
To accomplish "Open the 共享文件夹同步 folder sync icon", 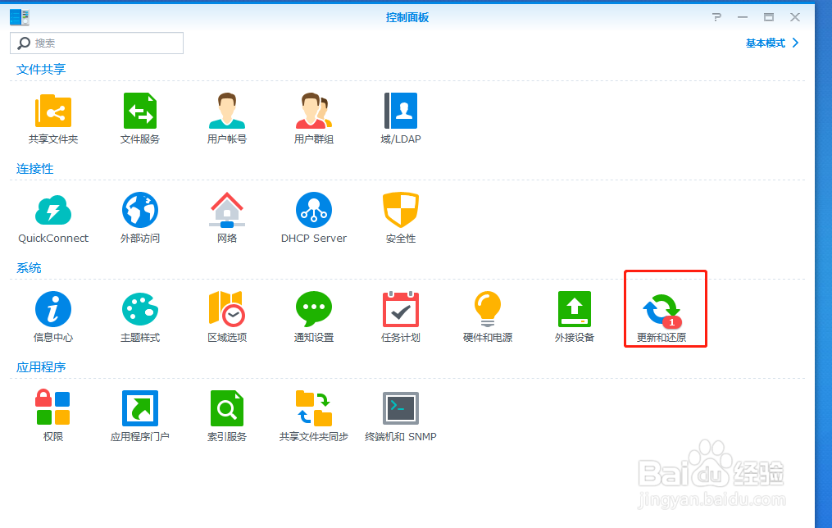I will point(314,408).
